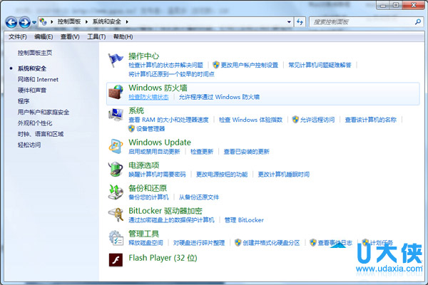This screenshot has width=428, height=285.
Task: Click 允许程序通过 Windows 防火墙 link
Action: click(x=219, y=97)
